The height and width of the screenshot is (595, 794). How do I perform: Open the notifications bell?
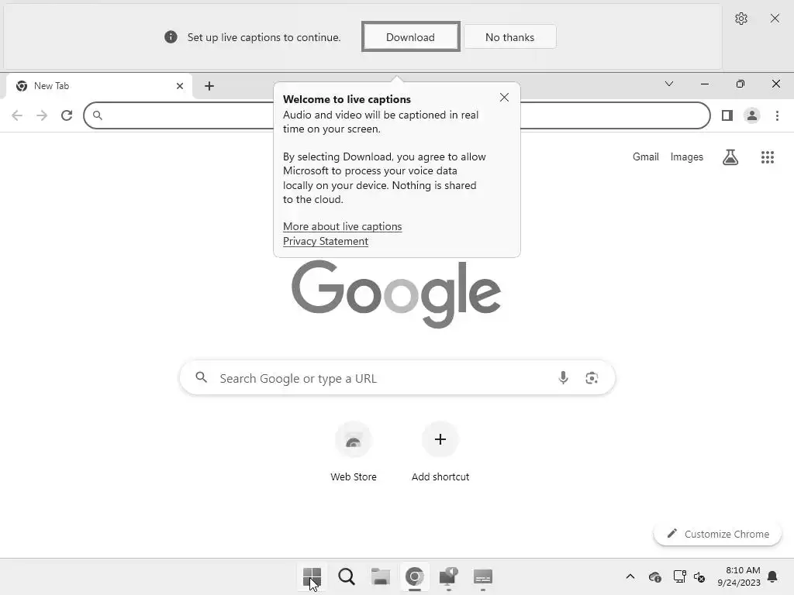click(772, 576)
